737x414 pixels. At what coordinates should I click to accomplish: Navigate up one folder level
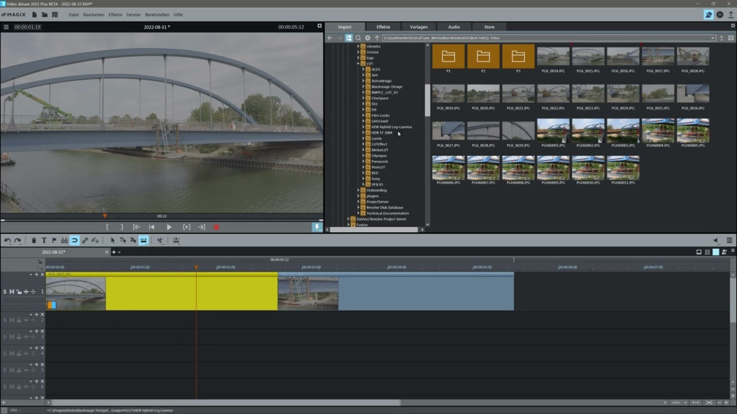pos(377,38)
